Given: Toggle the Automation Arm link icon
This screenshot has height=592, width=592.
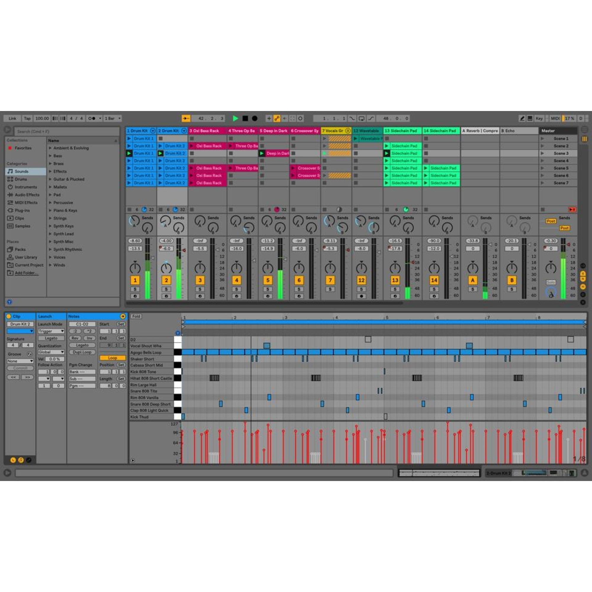Looking at the screenshot, I should pyautogui.click(x=277, y=118).
